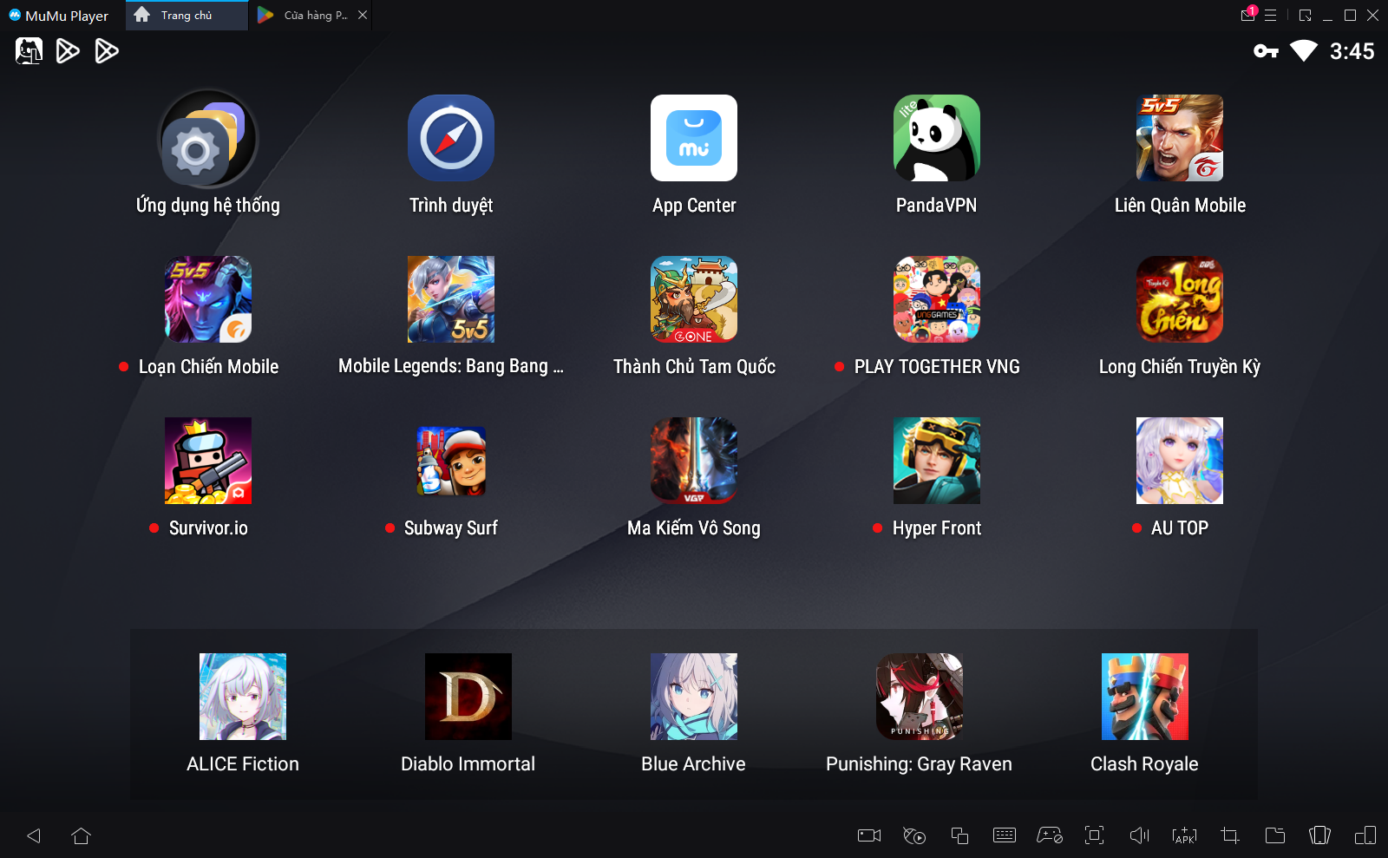Open the keyboard mapping tool

(1004, 835)
